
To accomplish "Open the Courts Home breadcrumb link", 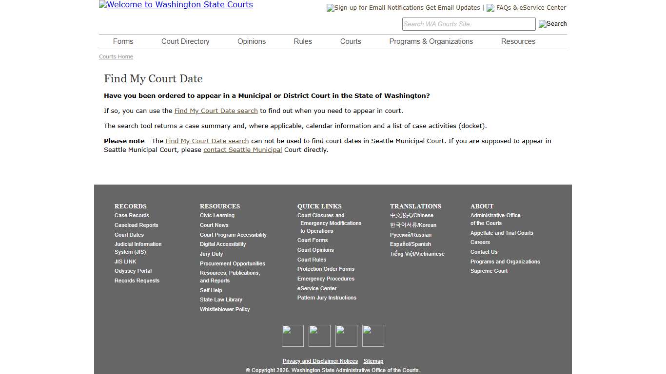I will click(116, 56).
